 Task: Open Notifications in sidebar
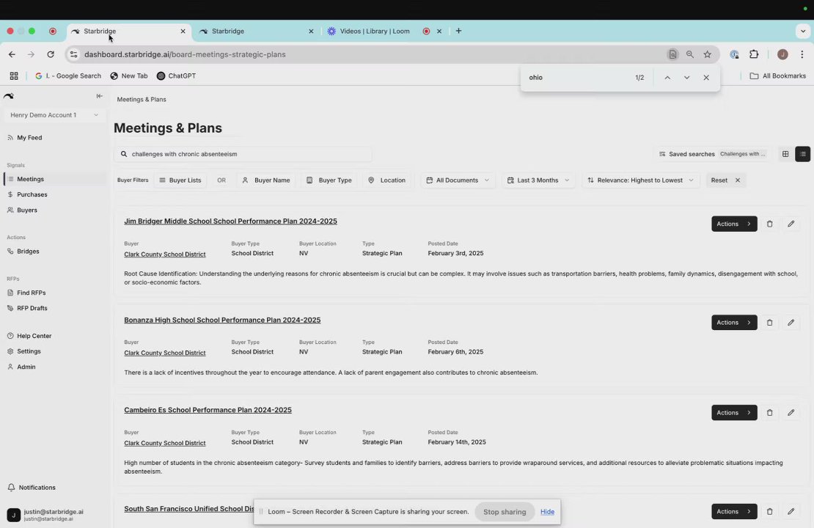click(32, 488)
